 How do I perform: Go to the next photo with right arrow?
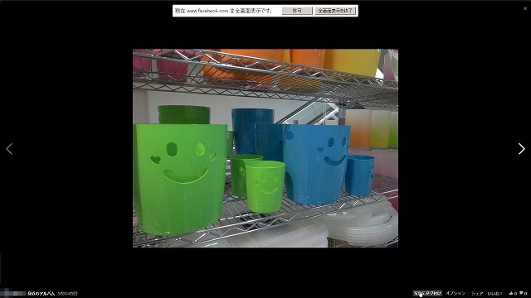[522, 149]
